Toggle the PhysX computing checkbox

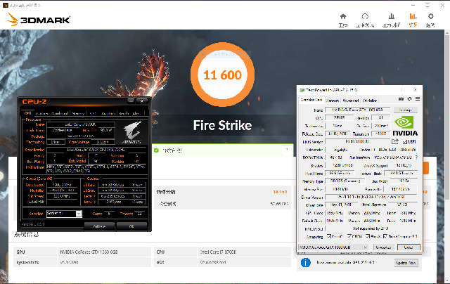coord(368,236)
